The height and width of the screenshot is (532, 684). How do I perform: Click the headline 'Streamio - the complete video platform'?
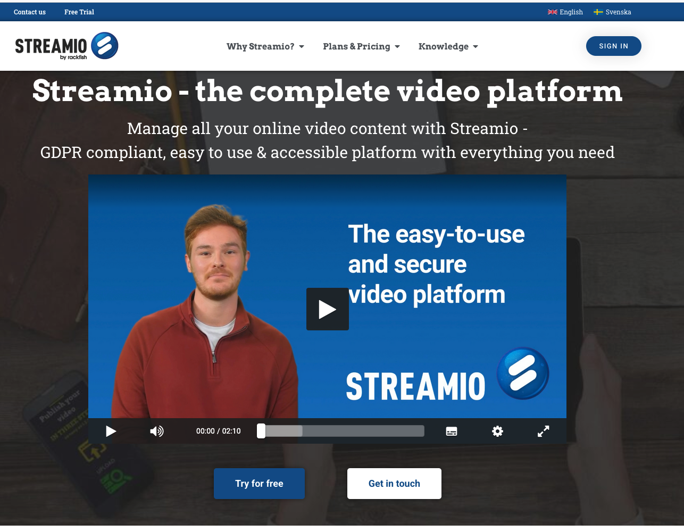click(x=328, y=91)
